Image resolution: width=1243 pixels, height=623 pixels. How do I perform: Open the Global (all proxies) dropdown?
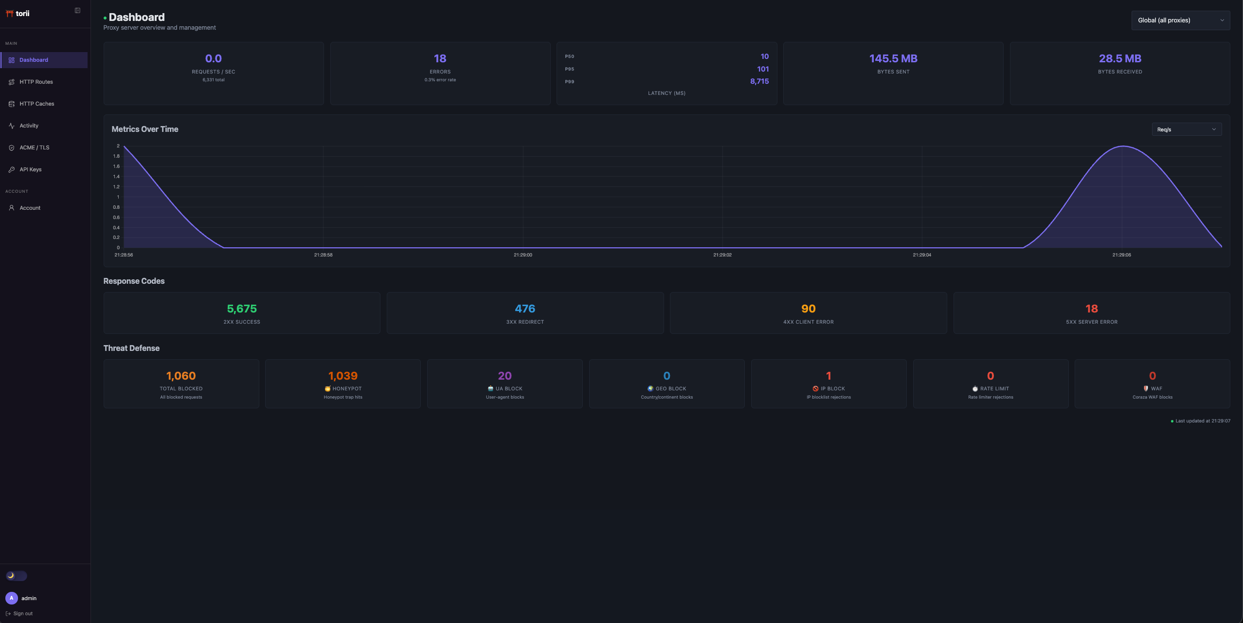click(x=1181, y=20)
